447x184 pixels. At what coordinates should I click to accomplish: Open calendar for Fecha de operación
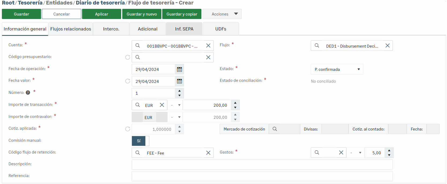pos(179,70)
